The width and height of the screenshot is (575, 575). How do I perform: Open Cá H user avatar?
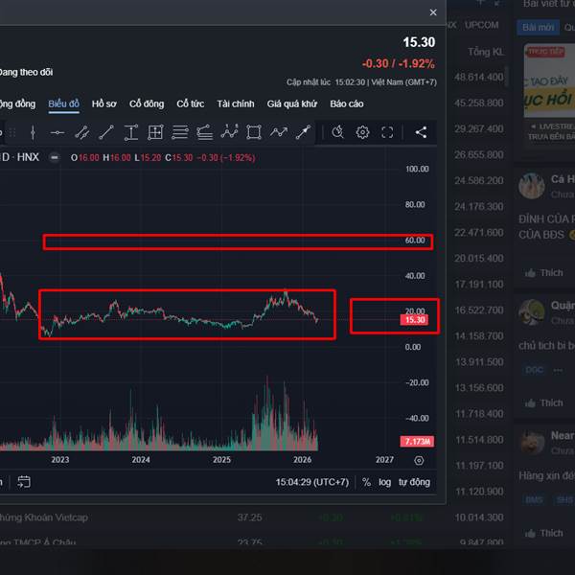pos(531,186)
